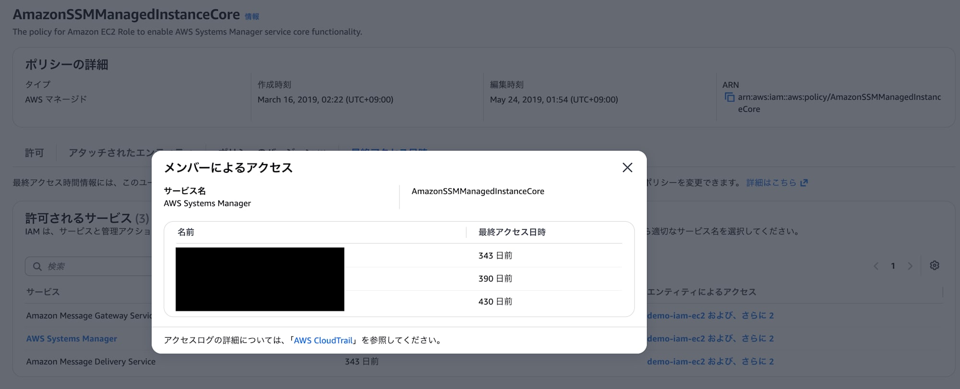The width and height of the screenshot is (960, 389).
Task: Go to the next page arrow
Action: [x=910, y=266]
